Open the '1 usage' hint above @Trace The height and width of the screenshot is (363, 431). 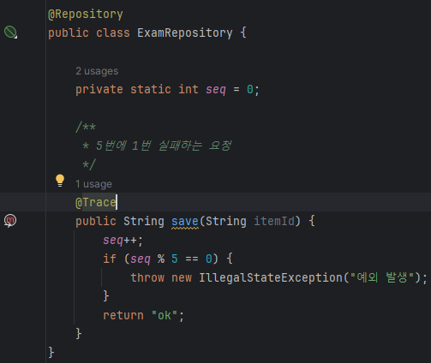tap(93, 184)
